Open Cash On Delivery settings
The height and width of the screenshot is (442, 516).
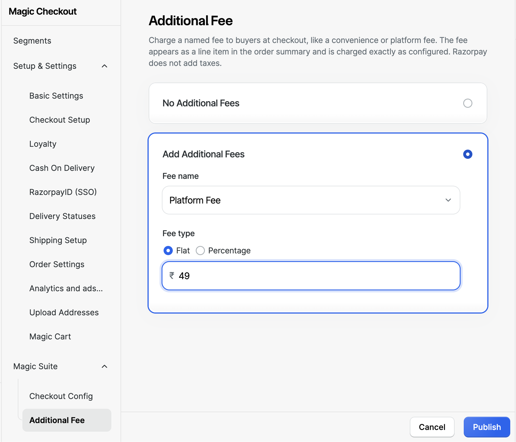[x=62, y=168]
